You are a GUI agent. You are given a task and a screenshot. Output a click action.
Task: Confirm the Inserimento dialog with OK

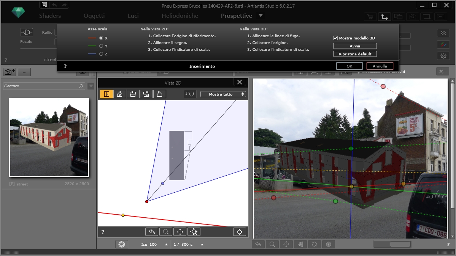pyautogui.click(x=350, y=66)
